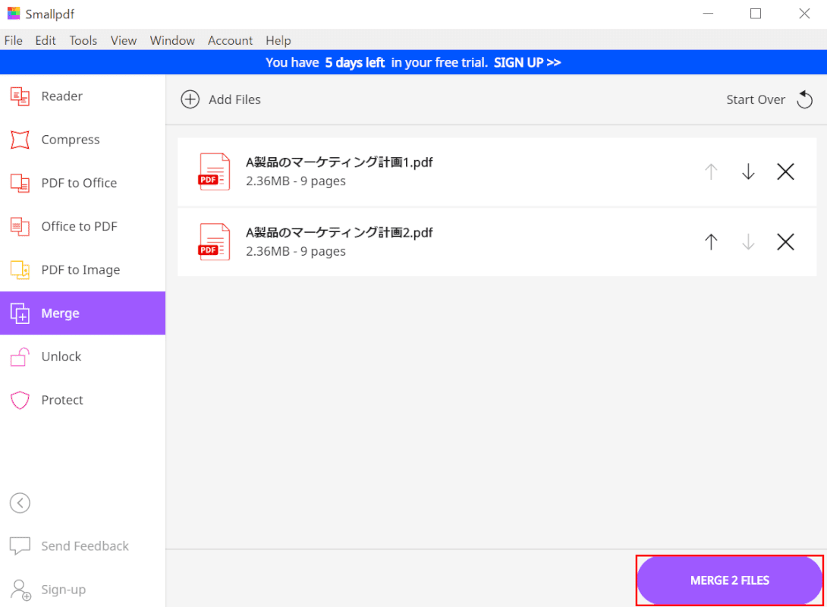Click the '5 days left' trial text

click(354, 62)
